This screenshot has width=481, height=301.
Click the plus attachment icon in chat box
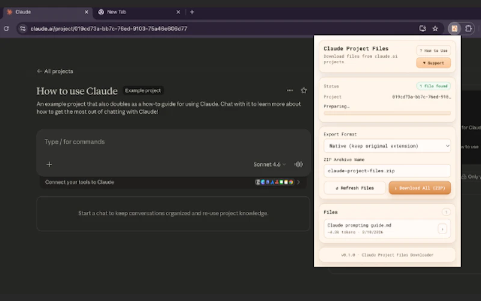coord(49,164)
